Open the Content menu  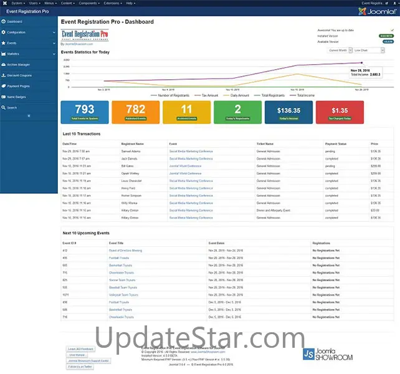click(x=68, y=3)
